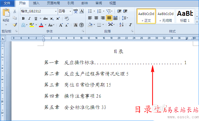
Task: Align text right
Action: pyautogui.click(x=102, y=18)
